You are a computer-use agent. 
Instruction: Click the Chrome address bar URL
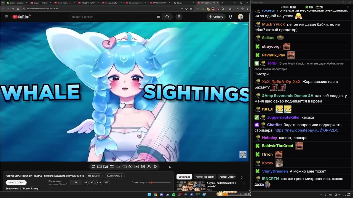pyautogui.click(x=42, y=9)
